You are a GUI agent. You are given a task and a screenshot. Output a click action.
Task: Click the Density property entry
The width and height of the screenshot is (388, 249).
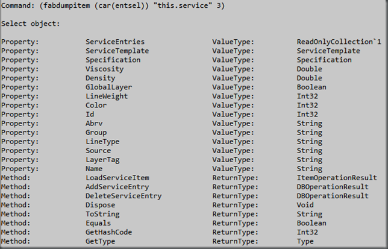tap(100, 78)
